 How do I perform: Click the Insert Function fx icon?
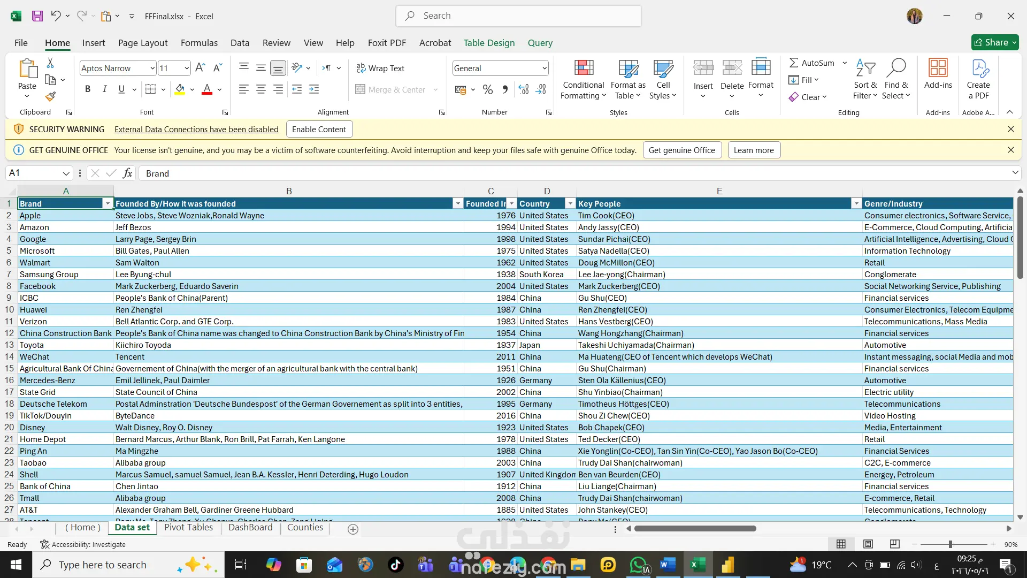(127, 173)
